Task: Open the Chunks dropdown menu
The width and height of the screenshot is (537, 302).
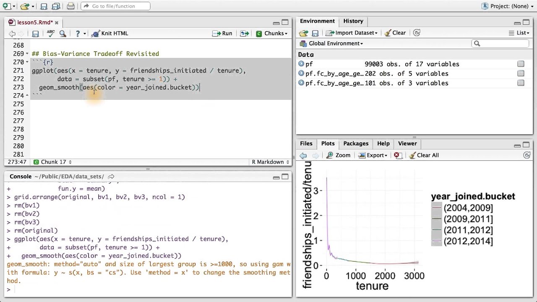Action: 271,34
